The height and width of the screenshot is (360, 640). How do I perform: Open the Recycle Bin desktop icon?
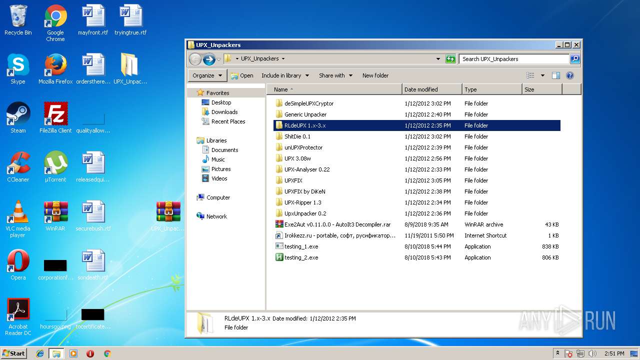18,20
